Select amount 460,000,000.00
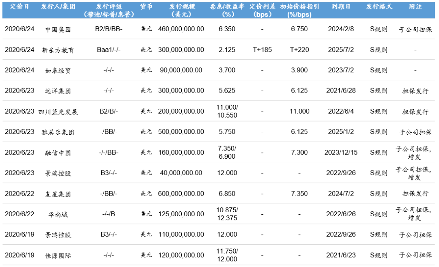 pos(181,29)
